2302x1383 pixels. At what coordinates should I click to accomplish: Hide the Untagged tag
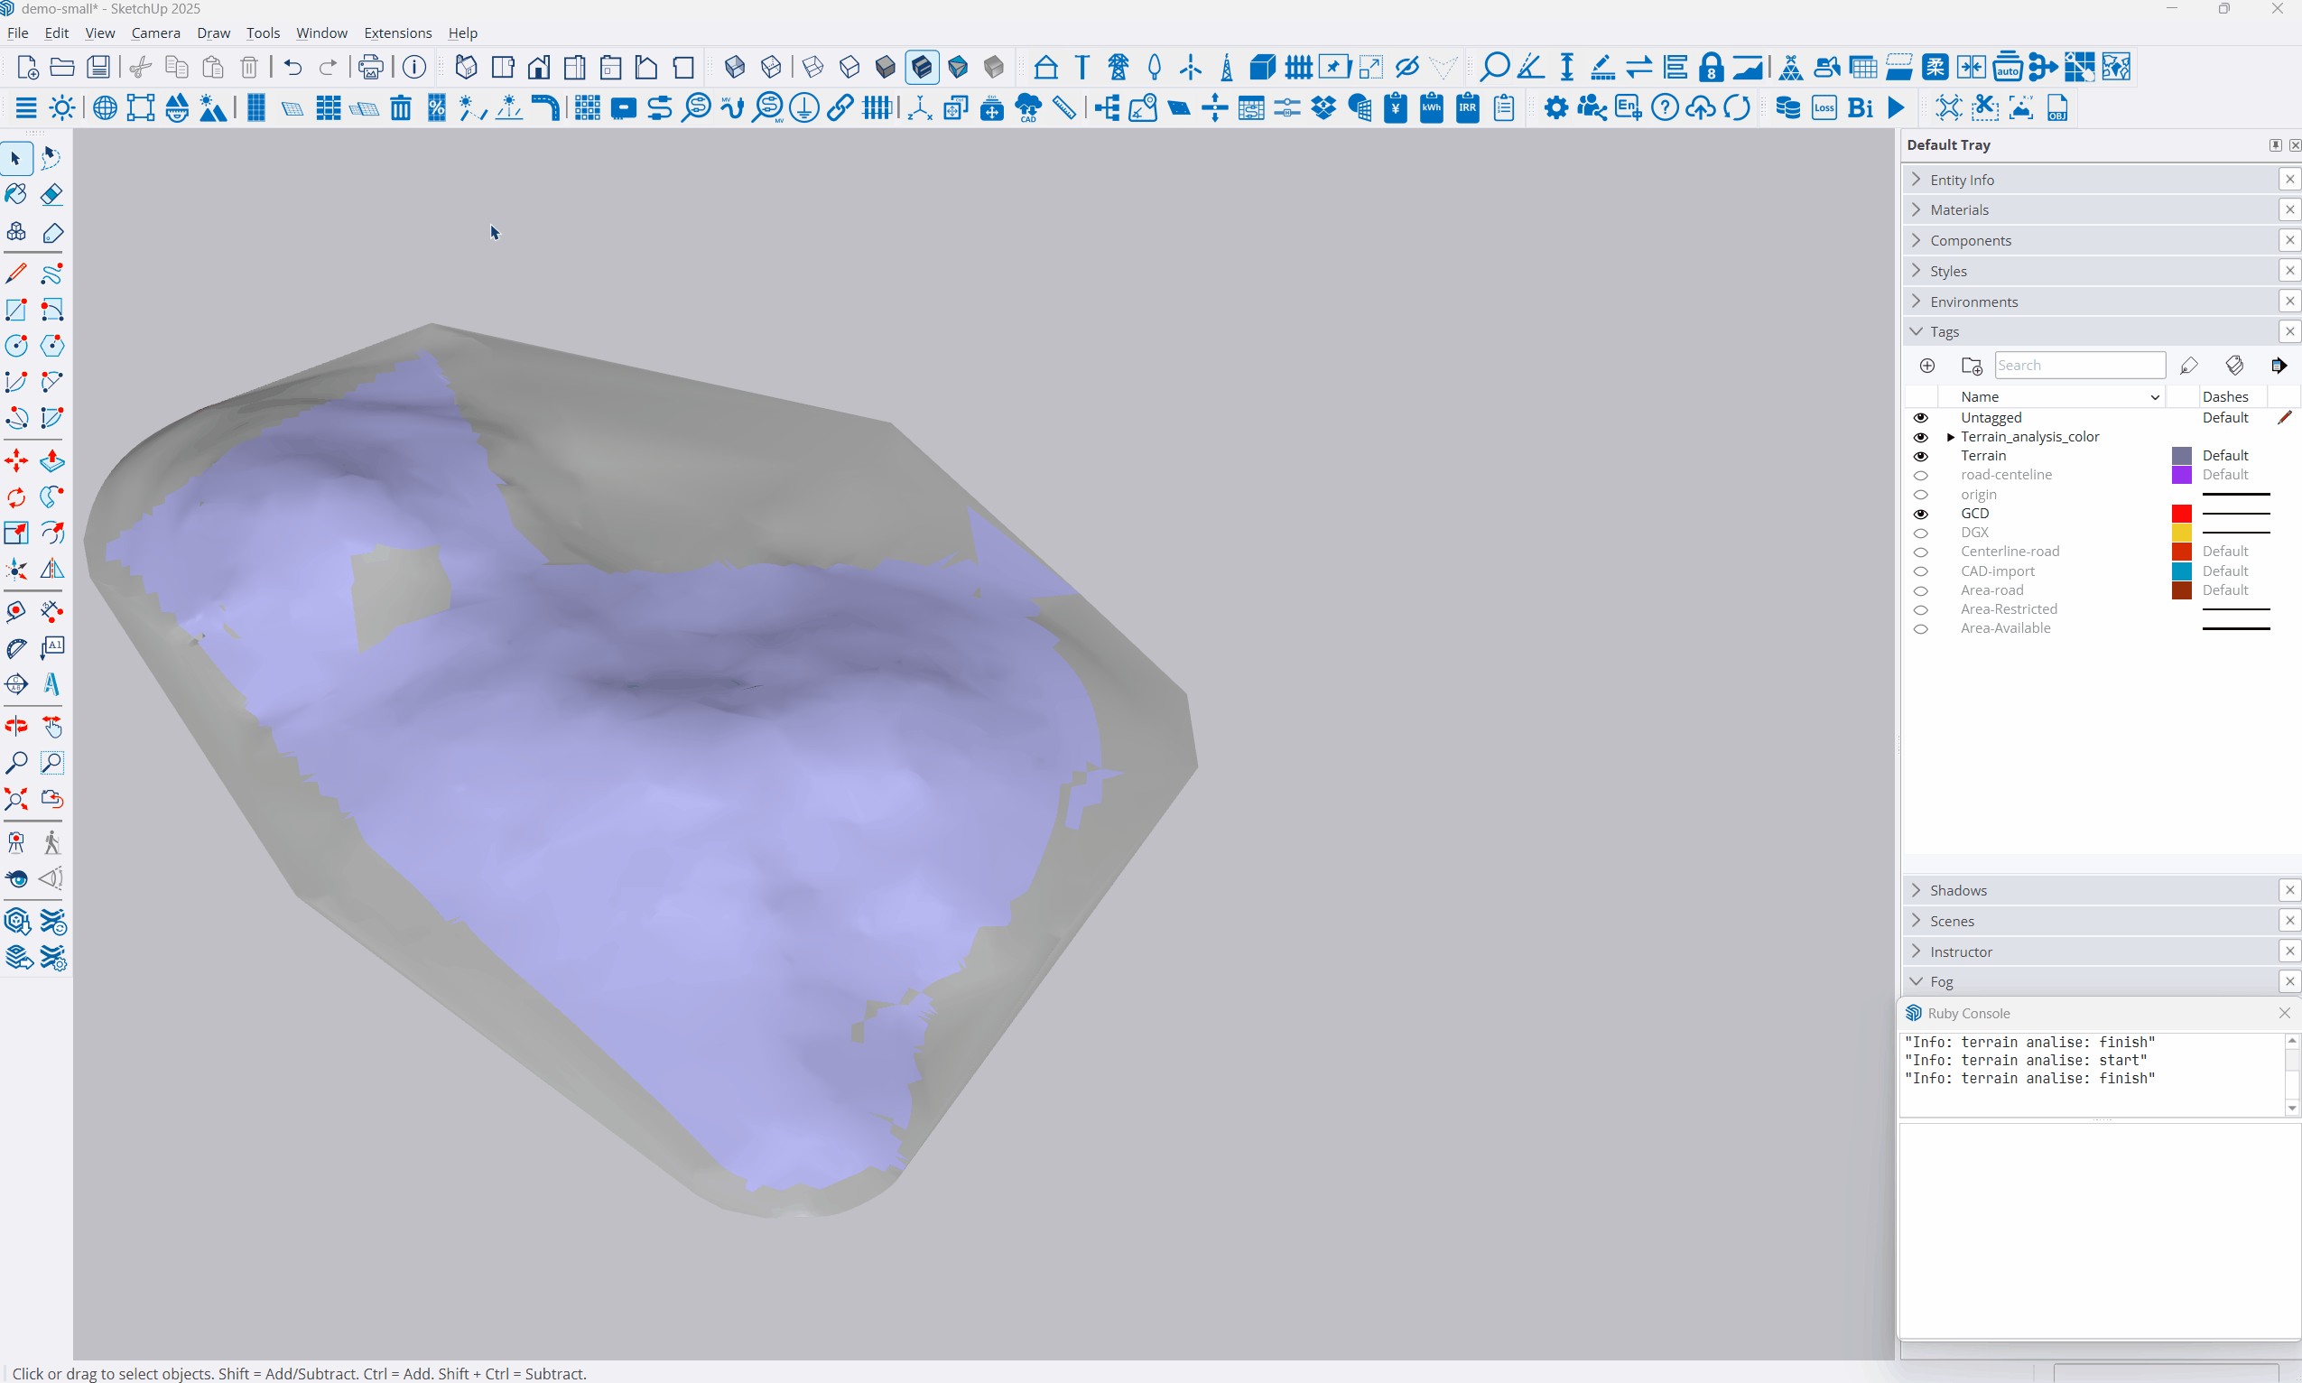click(x=1921, y=417)
